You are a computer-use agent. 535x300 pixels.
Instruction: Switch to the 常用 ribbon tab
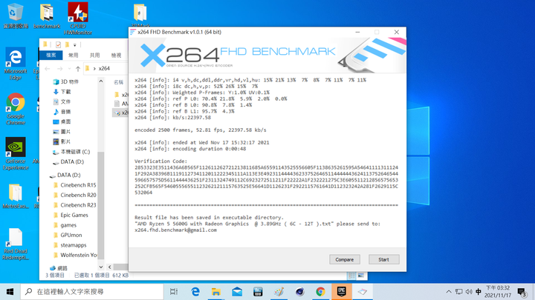tap(73, 55)
